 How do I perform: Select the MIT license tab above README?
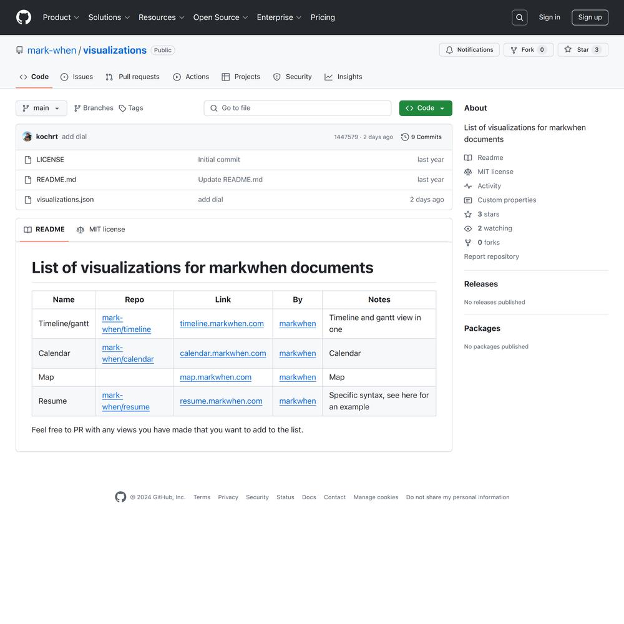[x=100, y=229]
